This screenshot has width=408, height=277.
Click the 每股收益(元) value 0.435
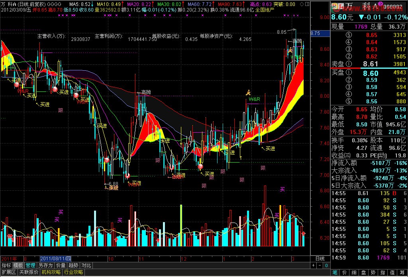(191, 39)
